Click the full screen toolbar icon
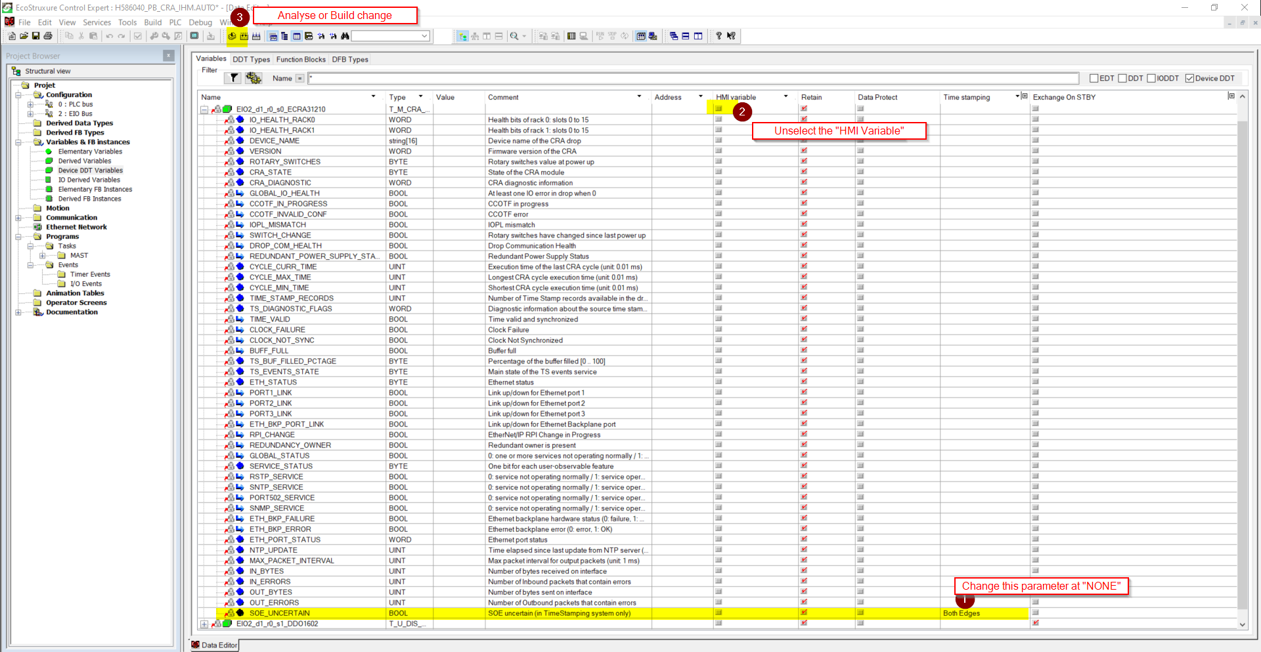 [x=194, y=36]
